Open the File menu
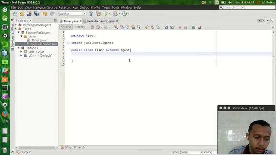 (13, 7)
